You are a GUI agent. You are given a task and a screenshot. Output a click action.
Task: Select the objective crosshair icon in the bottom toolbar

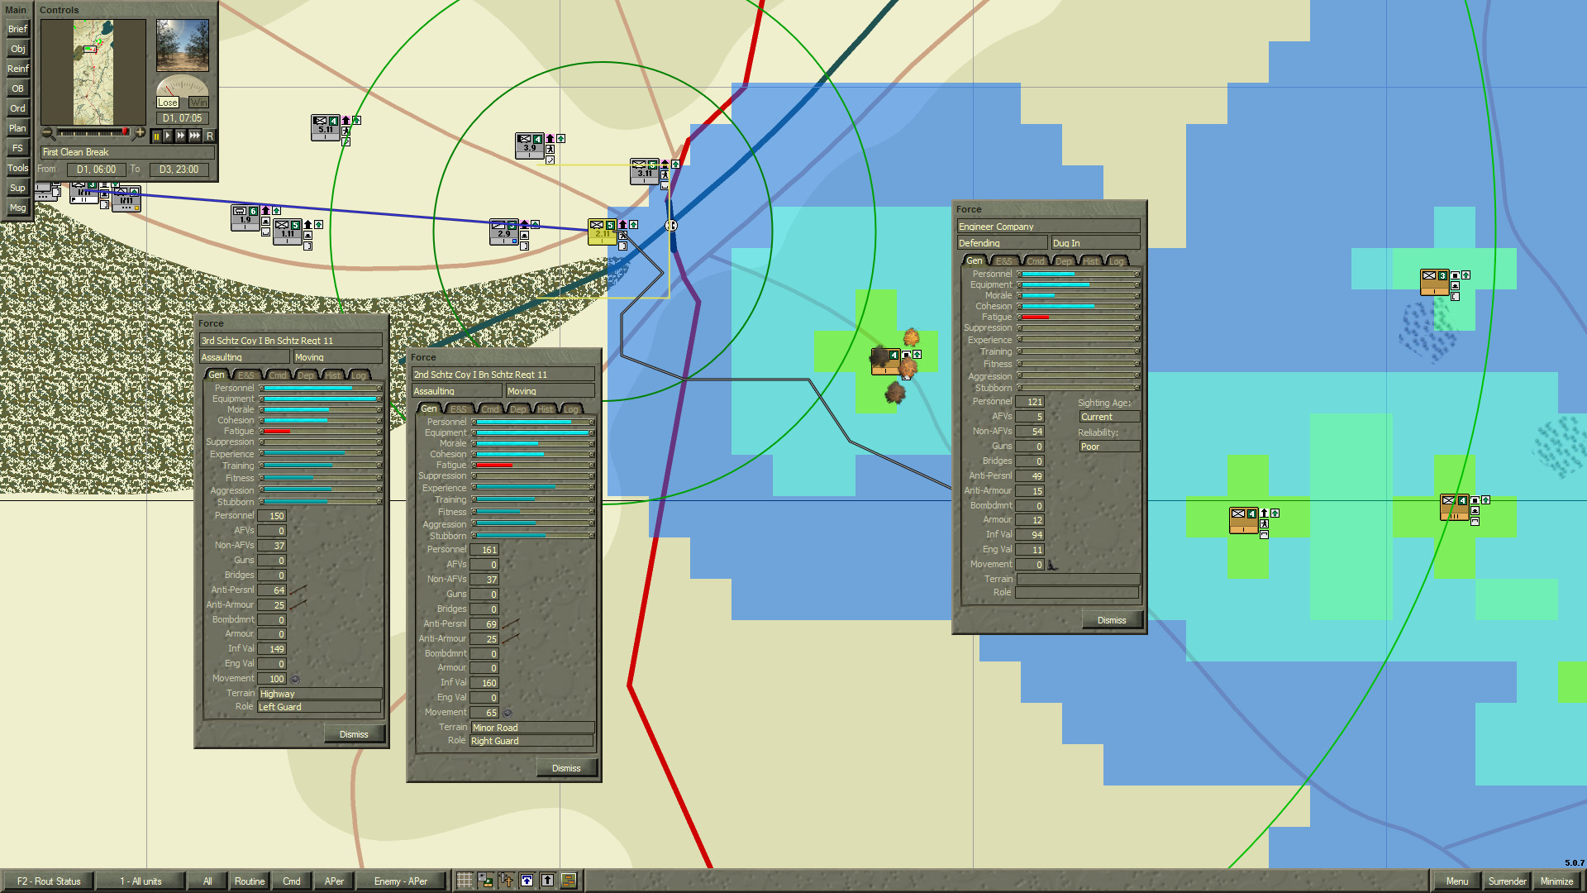coord(507,881)
